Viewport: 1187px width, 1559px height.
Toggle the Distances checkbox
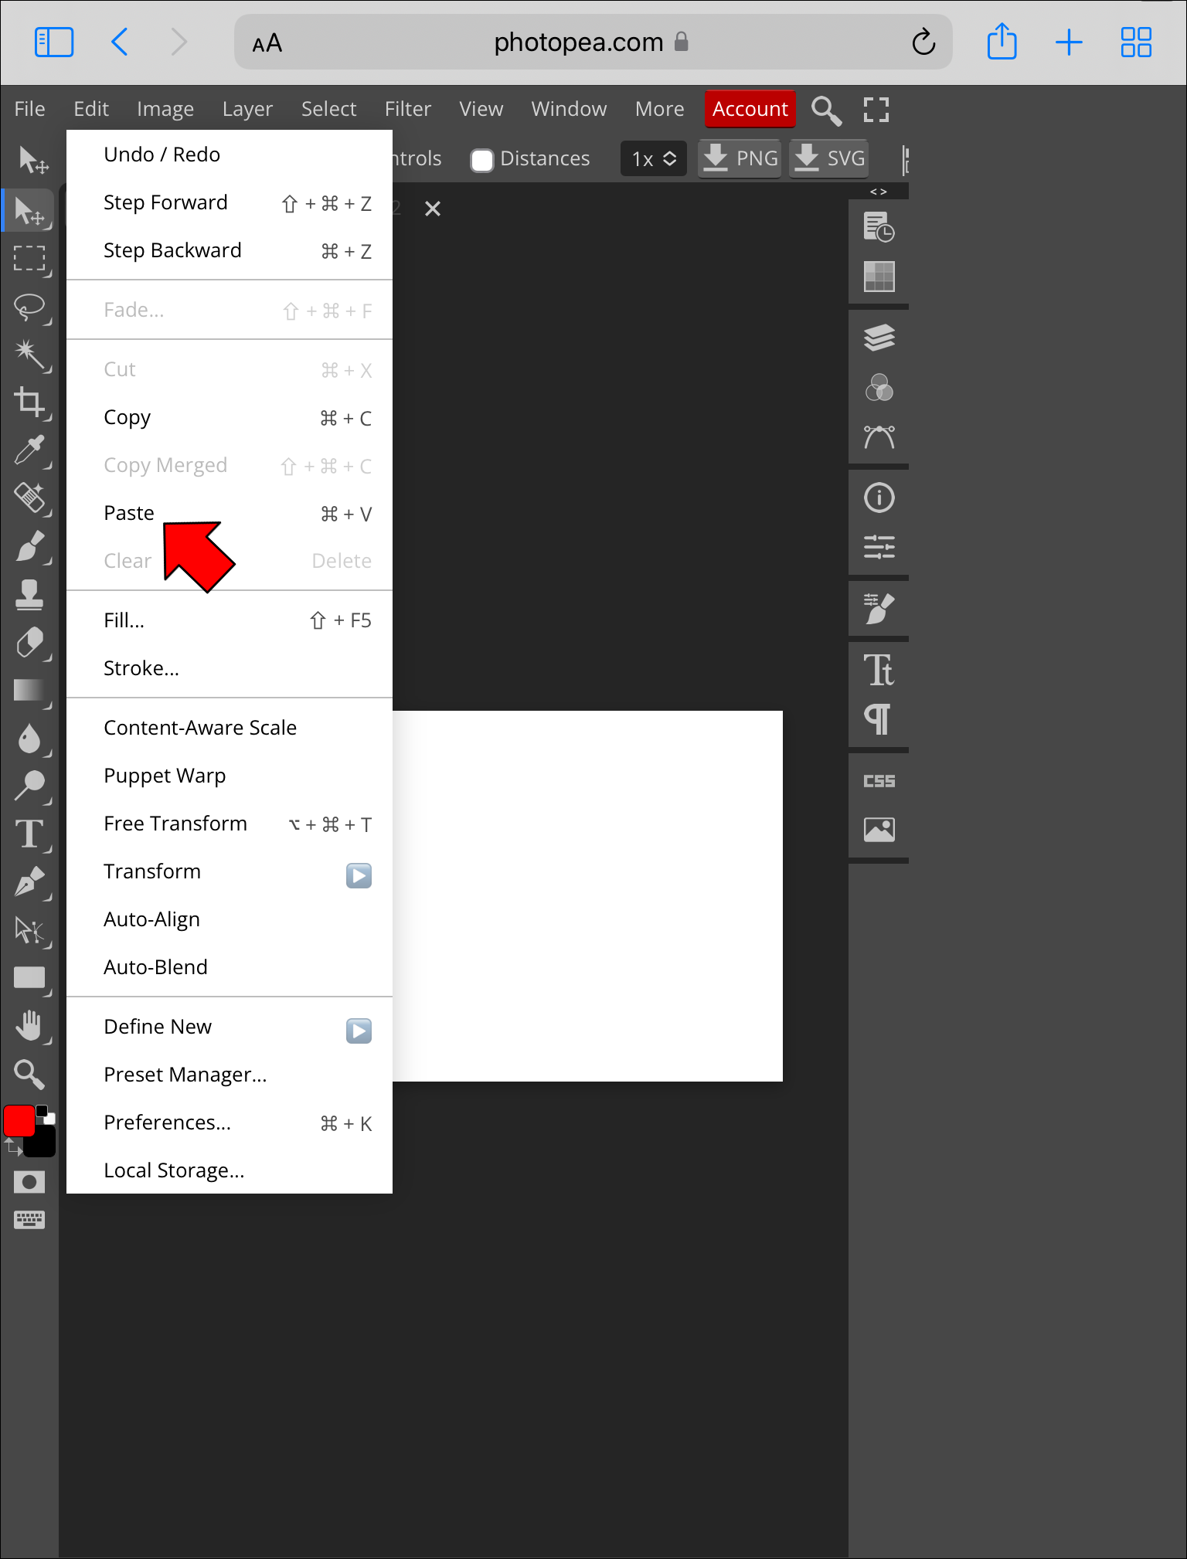tap(482, 160)
